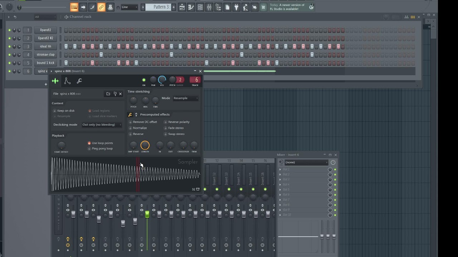Image resolution: width=458 pixels, height=257 pixels.
Task: Clear the loaded spinz x 808.wav sample
Action: coord(121,94)
